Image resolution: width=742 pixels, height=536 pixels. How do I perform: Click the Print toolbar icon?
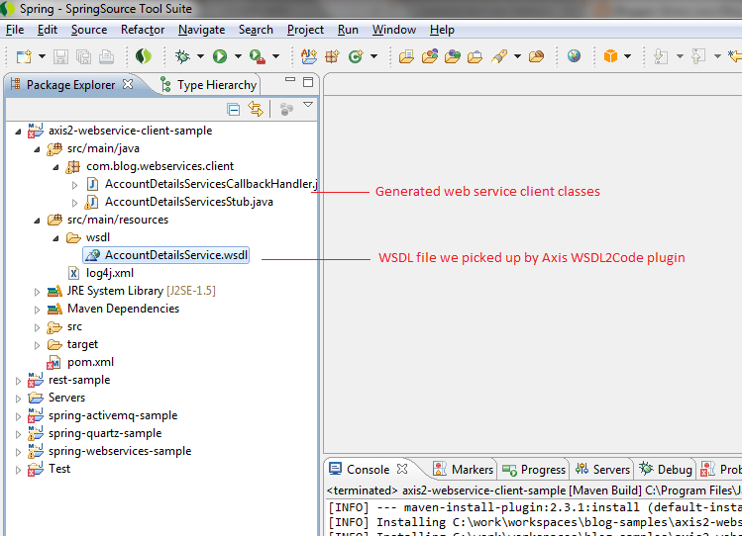pos(106,56)
